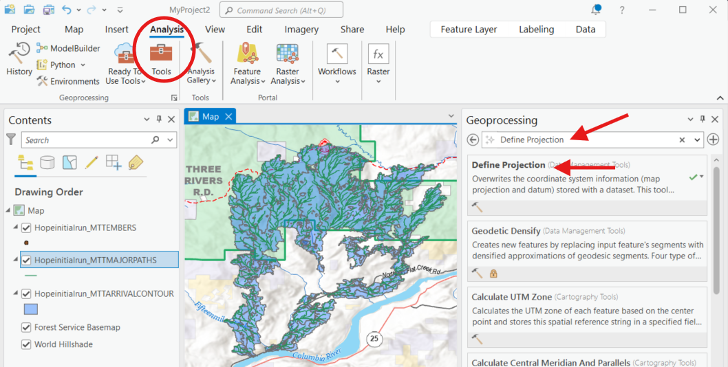
Task: Collapse the ribbon with the chevron
Action: 720,98
